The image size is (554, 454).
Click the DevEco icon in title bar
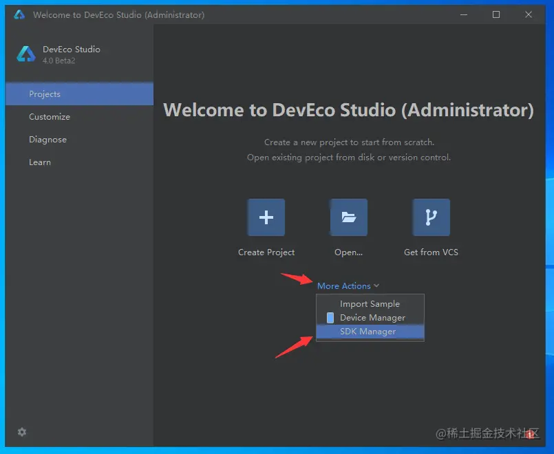click(19, 14)
